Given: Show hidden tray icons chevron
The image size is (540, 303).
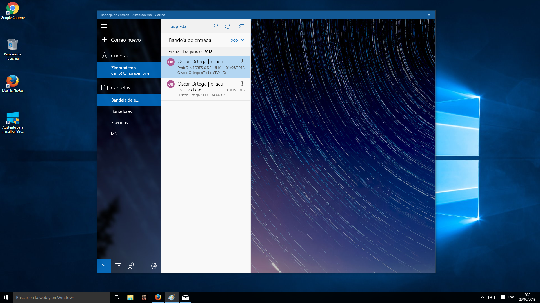Looking at the screenshot, I should tap(483, 297).
